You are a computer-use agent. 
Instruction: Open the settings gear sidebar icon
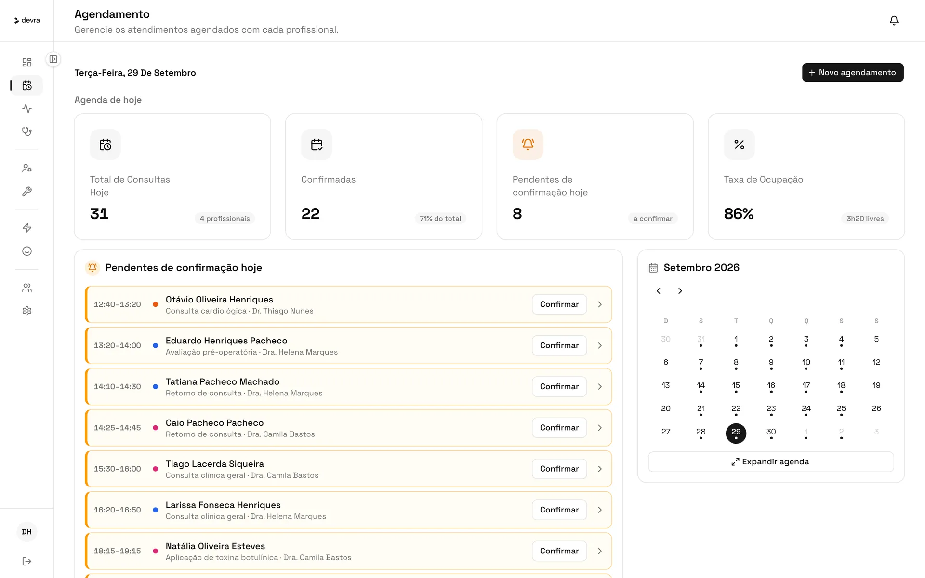(27, 311)
